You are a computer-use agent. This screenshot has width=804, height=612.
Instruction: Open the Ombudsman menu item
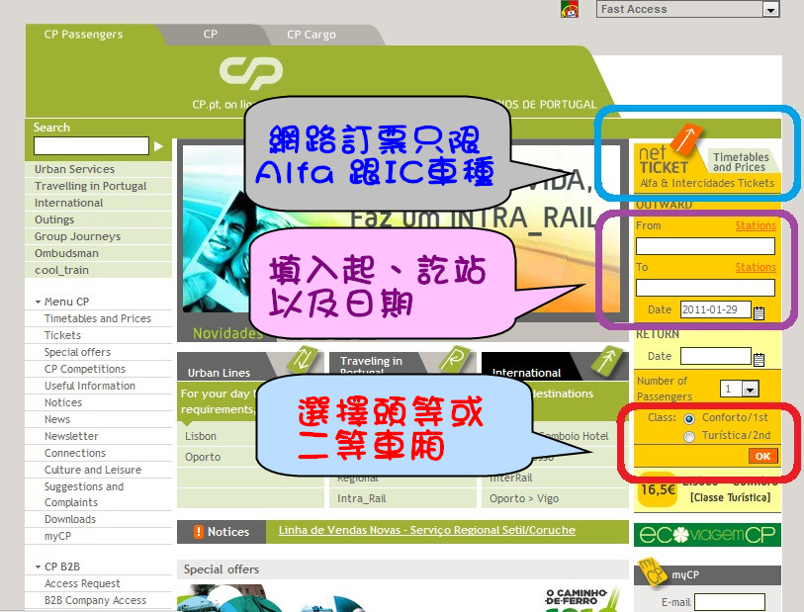click(x=66, y=254)
